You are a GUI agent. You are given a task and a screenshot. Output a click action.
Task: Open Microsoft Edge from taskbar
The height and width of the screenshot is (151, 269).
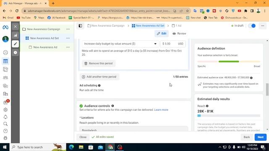[x=71, y=147]
